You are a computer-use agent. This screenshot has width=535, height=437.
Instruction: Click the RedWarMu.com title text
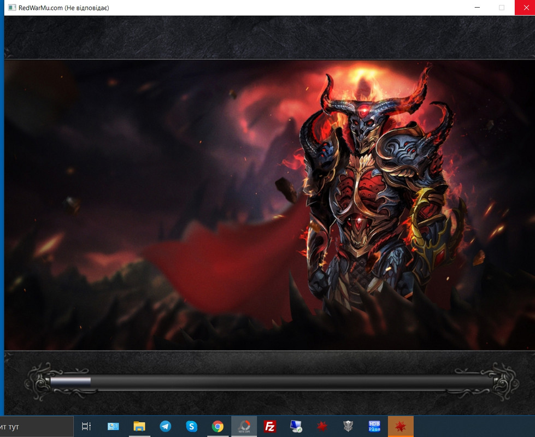pos(64,8)
